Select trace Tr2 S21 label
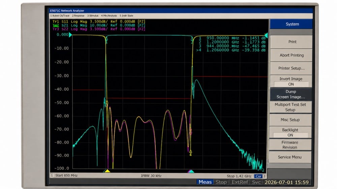Viewport: 337px width, 189px height. pyautogui.click(x=99, y=25)
